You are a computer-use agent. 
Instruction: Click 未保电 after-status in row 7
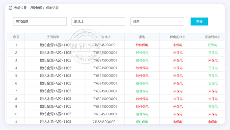[x=213, y=91]
